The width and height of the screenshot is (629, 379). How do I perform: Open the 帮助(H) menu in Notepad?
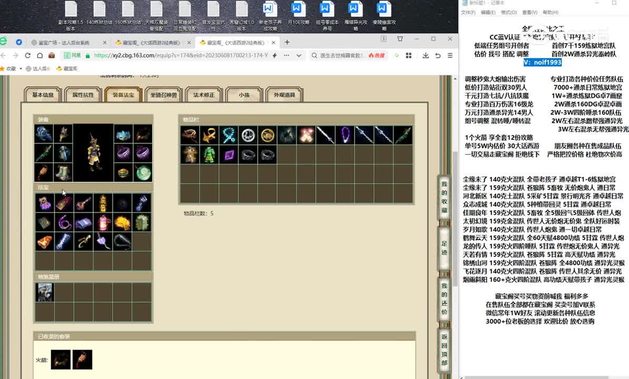click(551, 13)
